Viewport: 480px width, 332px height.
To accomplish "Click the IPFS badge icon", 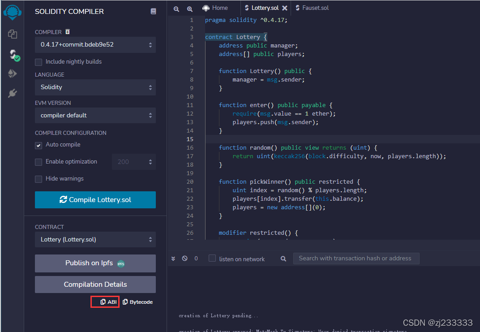I will (x=121, y=264).
